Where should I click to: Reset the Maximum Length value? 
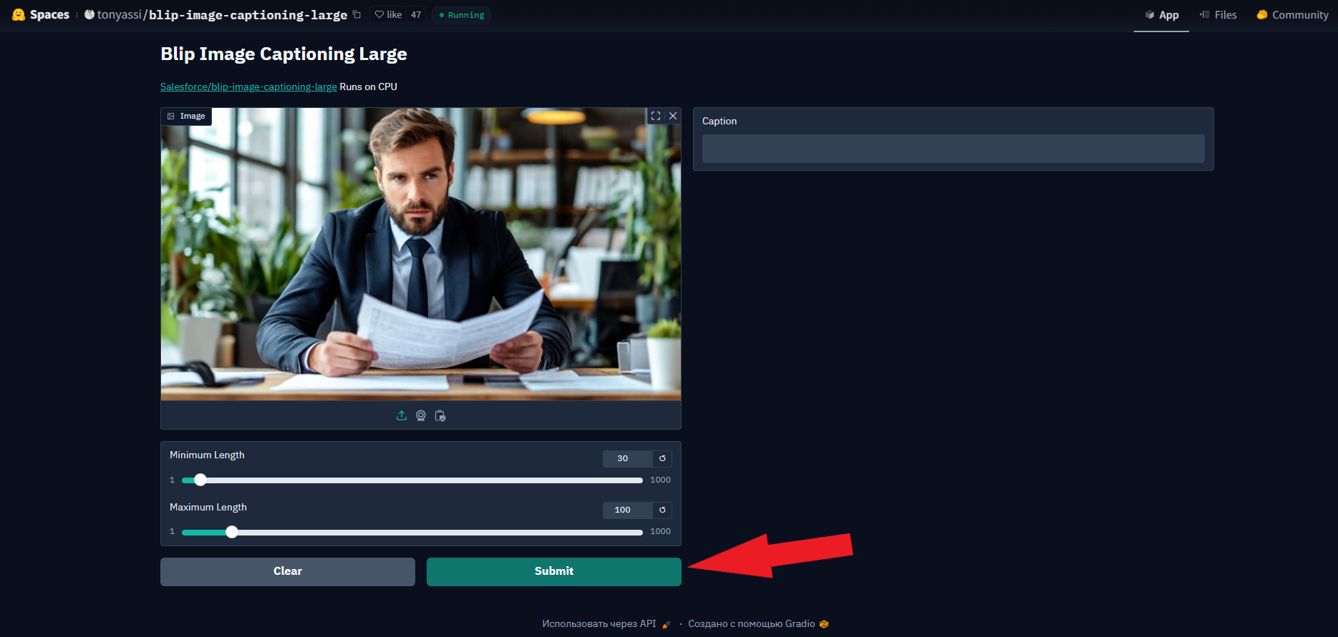pos(662,510)
